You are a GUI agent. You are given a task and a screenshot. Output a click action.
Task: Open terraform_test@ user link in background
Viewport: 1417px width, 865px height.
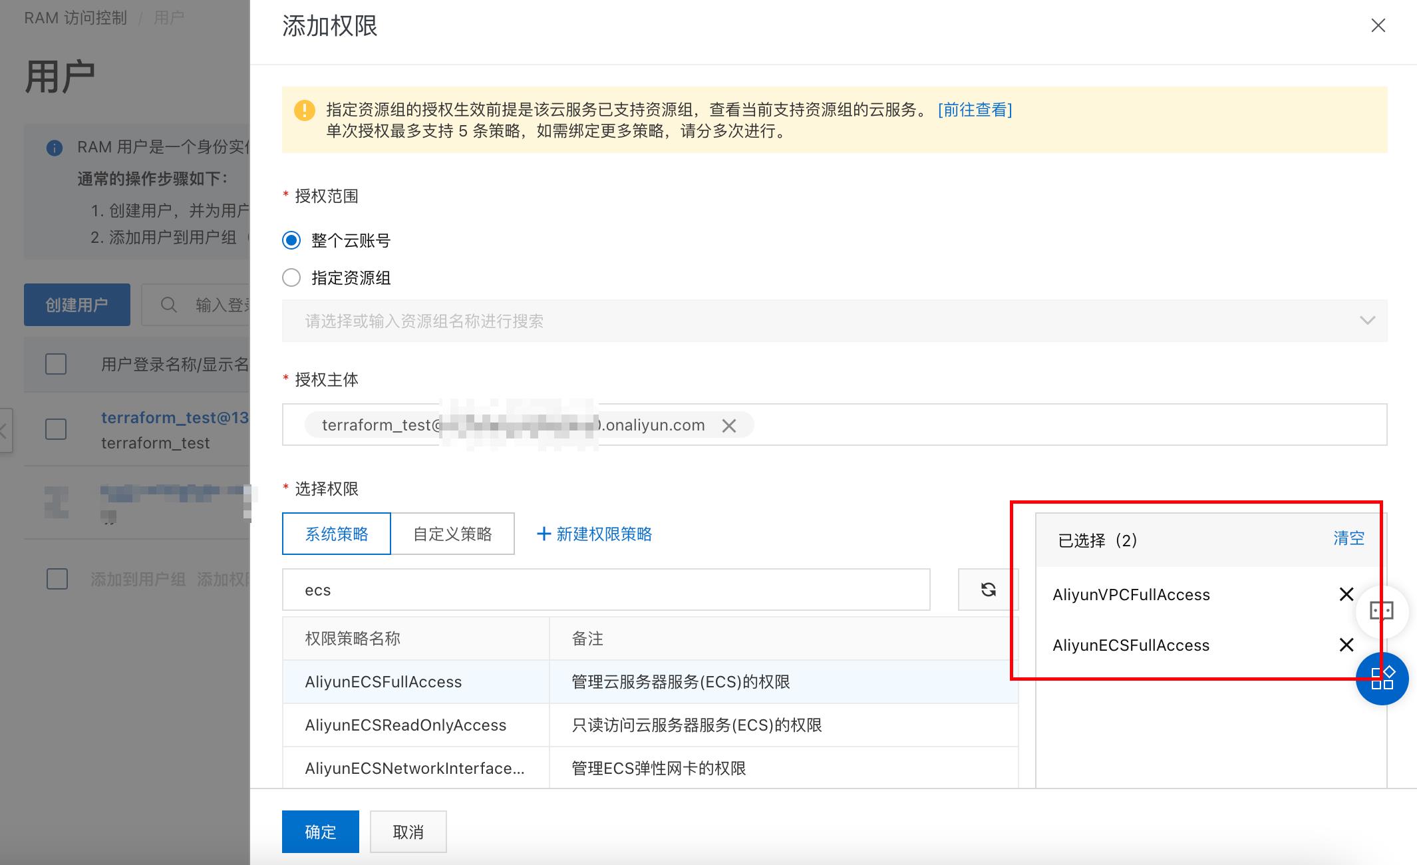pyautogui.click(x=175, y=417)
